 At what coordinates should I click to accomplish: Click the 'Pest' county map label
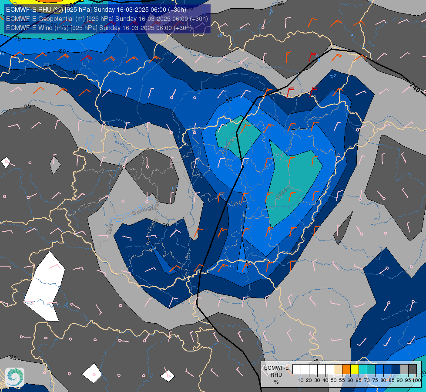[234, 203]
